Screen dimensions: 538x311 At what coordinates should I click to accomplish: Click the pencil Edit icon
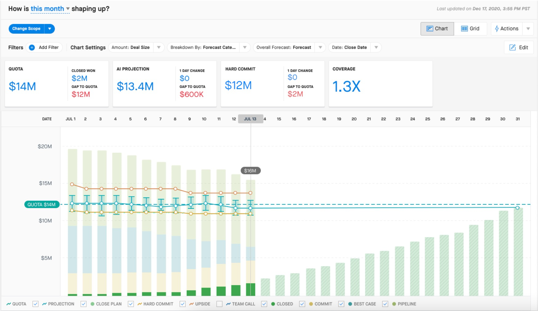[512, 47]
